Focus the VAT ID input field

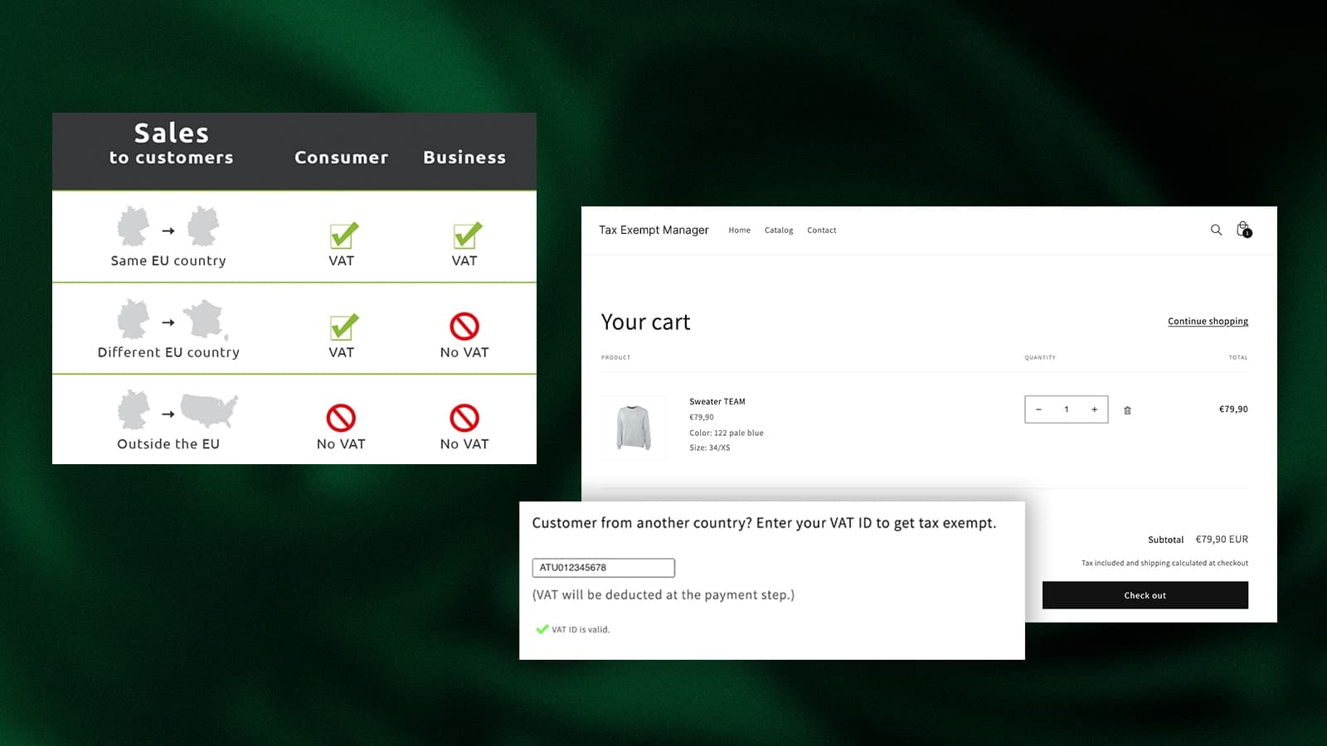click(x=603, y=568)
